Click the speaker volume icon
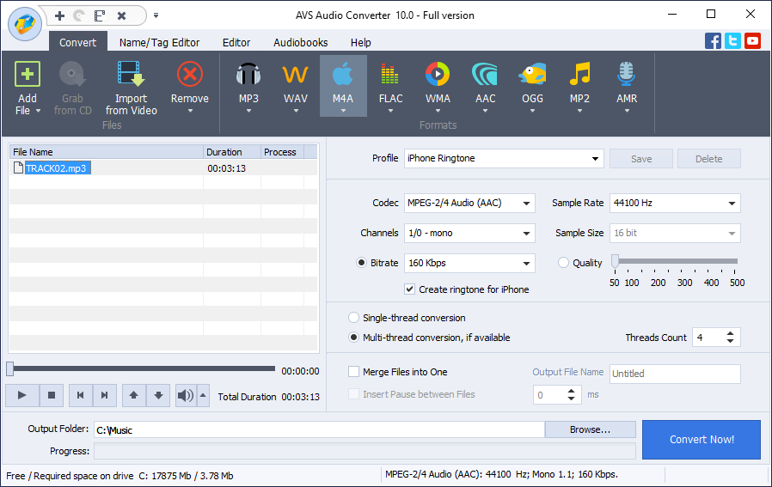The height and width of the screenshot is (487, 772). pos(186,395)
